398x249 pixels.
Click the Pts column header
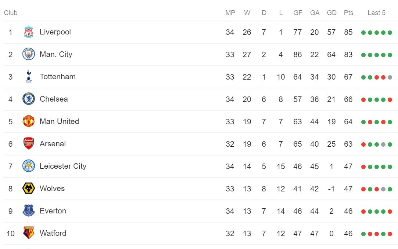[x=348, y=13]
